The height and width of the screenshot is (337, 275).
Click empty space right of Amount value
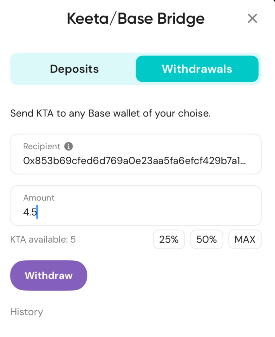[148, 212]
